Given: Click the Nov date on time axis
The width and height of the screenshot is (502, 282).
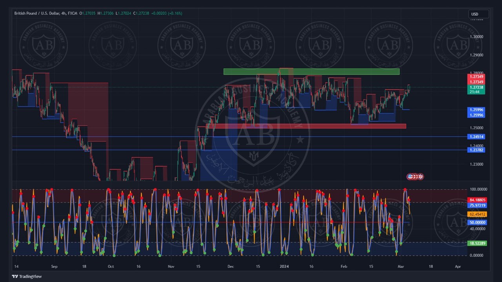Looking at the screenshot, I should (171, 266).
